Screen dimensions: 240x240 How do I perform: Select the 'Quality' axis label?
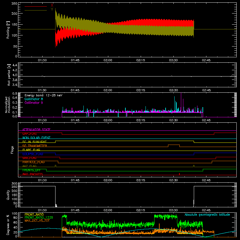pos(8,195)
